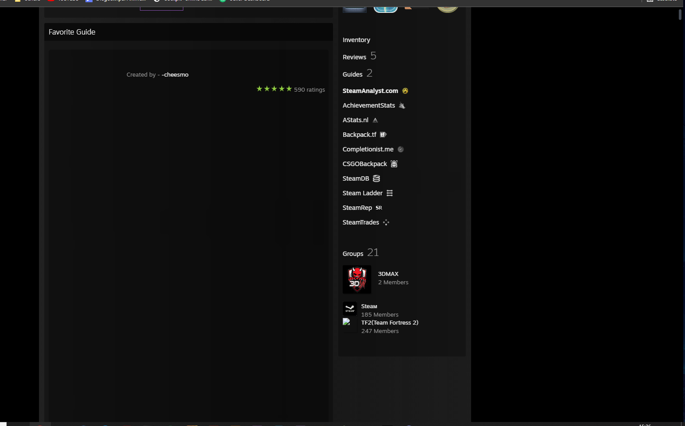Screen dimensions: 685x426
Task: Open guide author -cheesmo's profile
Action: pos(175,75)
